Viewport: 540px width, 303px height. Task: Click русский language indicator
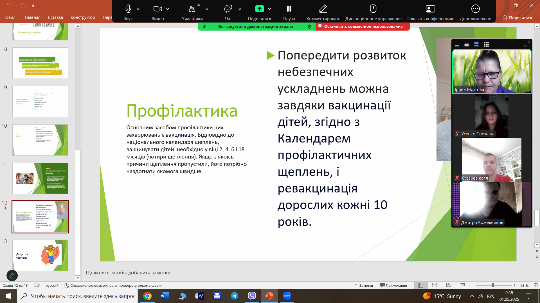(52, 285)
